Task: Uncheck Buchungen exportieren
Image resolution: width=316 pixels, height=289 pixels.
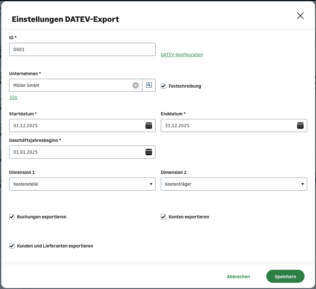Action: (12, 217)
